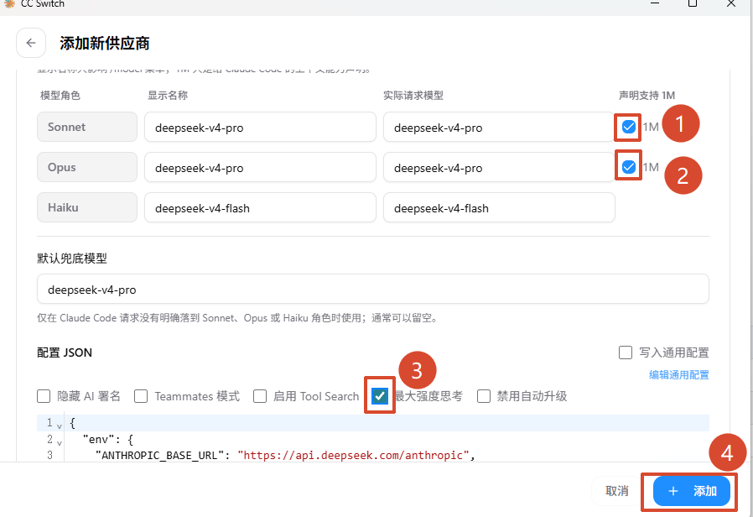
Task: Collapse the "env" fold arrow on line 2
Action: point(60,442)
